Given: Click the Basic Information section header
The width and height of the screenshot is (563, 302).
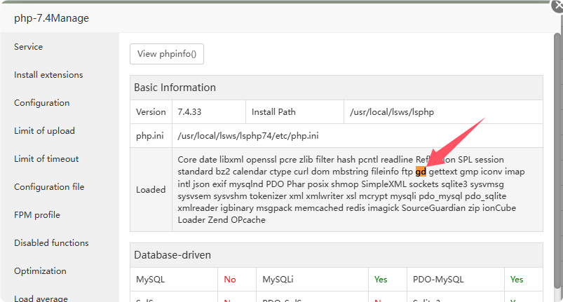Looking at the screenshot, I should [175, 88].
